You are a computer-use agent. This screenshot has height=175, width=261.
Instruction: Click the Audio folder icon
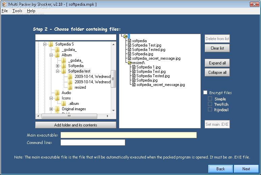[x=57, y=93]
